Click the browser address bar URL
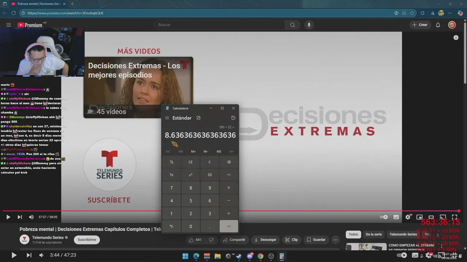This screenshot has width=467, height=262. (65, 13)
